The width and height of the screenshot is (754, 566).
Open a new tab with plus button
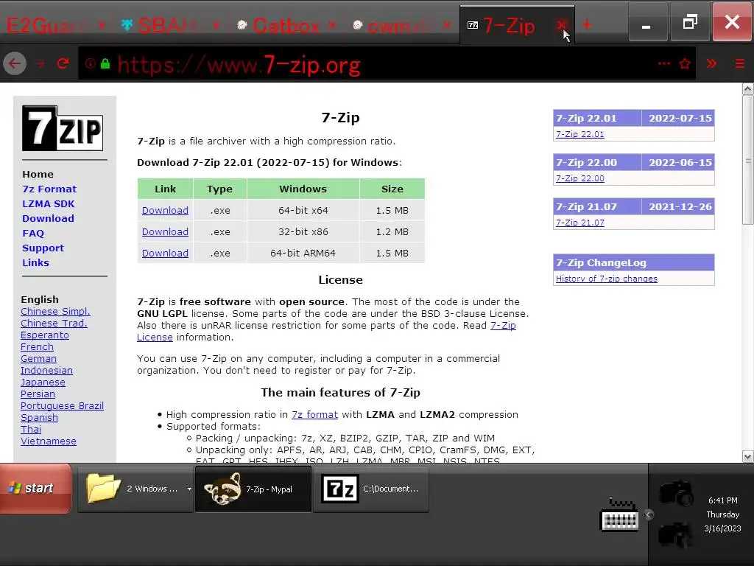(x=587, y=24)
